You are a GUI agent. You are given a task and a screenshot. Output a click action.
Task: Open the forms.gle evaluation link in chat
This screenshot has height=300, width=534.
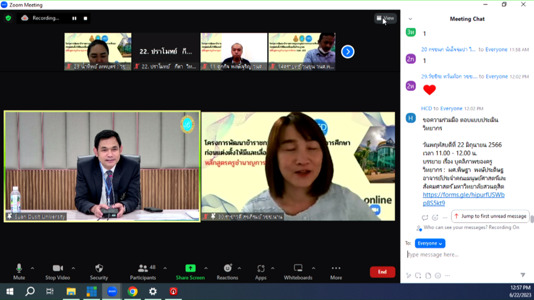click(463, 199)
